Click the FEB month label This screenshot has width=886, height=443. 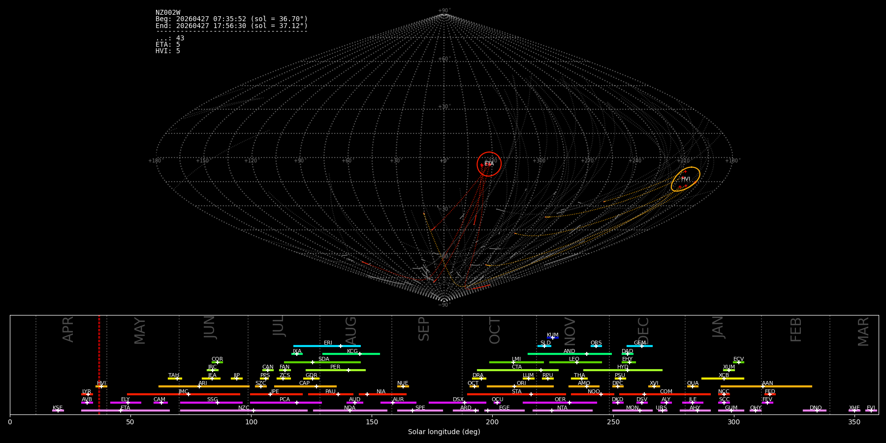(796, 329)
